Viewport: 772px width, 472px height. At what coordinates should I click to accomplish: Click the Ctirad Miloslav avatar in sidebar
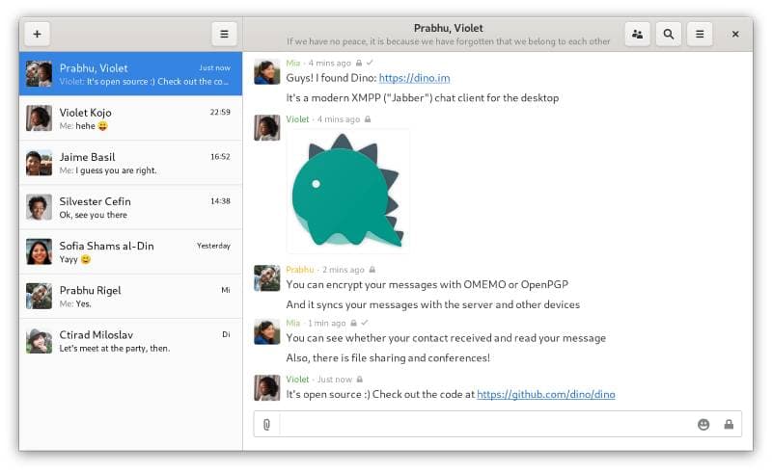39,341
